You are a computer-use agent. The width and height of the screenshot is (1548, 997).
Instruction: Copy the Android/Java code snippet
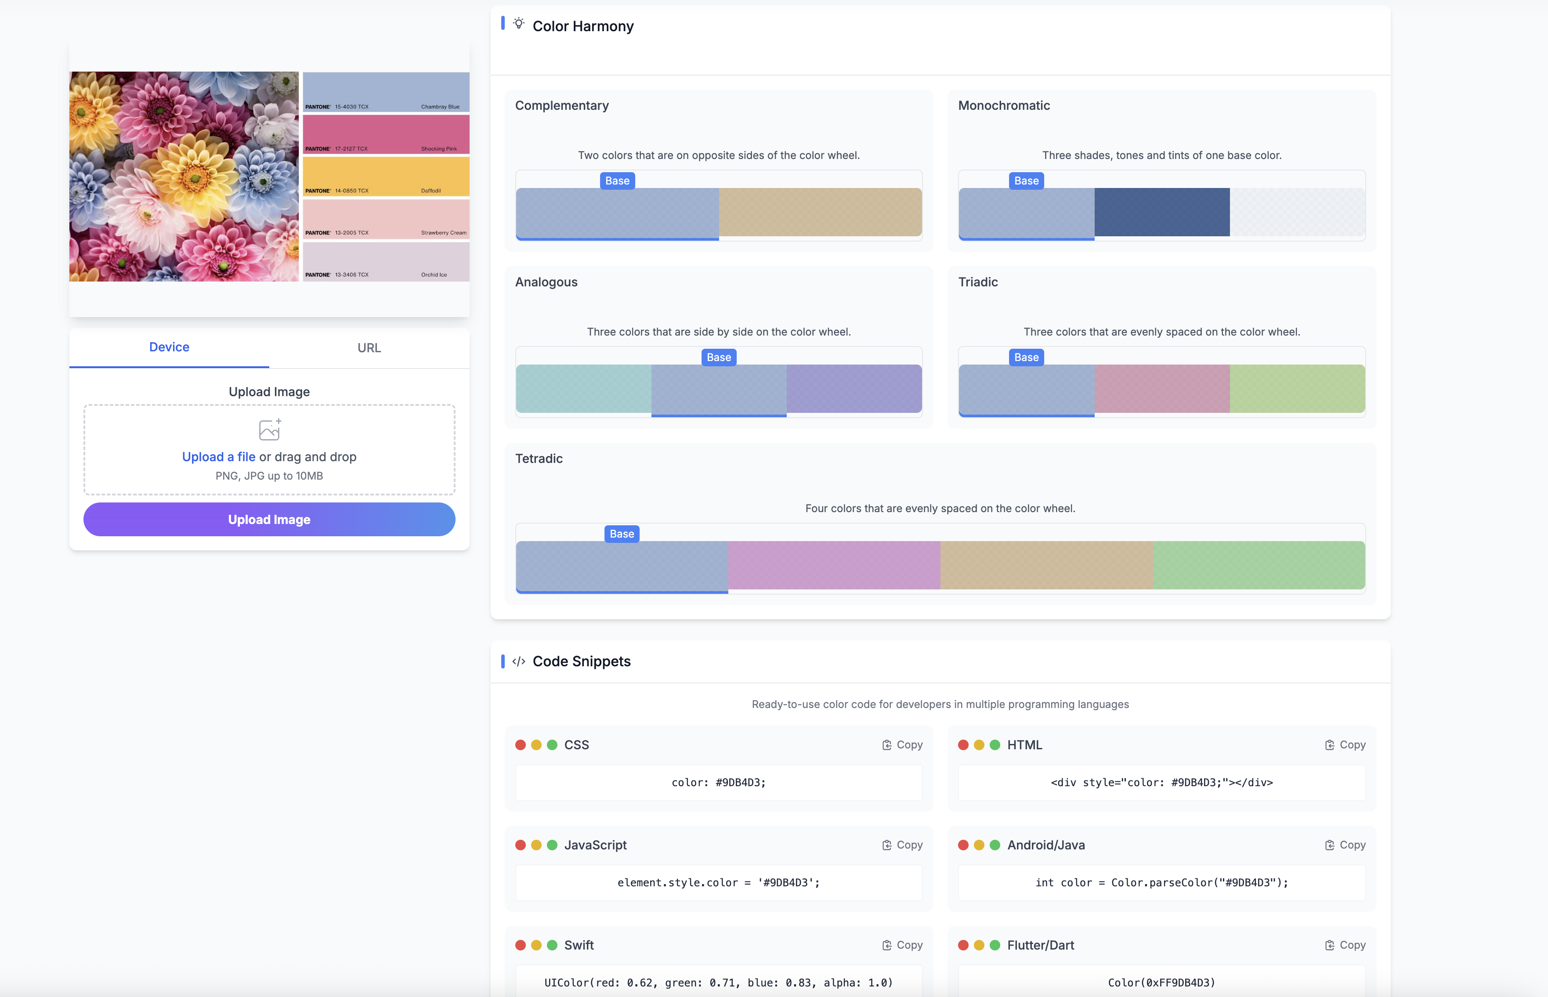(x=1345, y=845)
